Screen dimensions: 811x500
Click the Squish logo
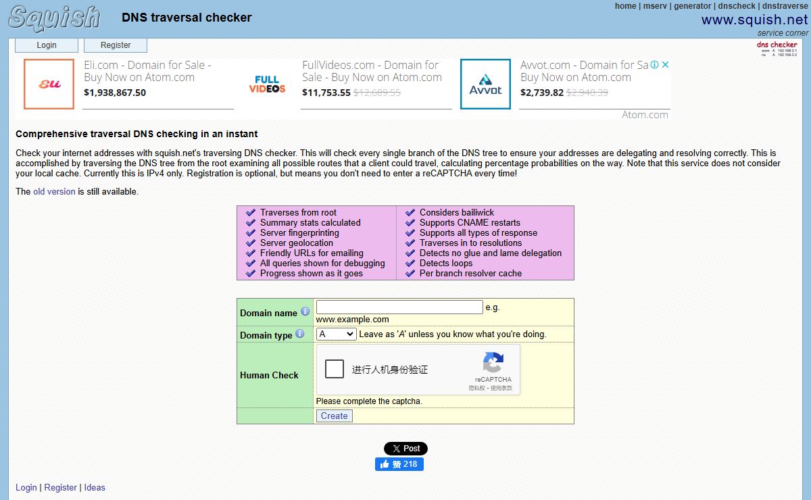pos(55,18)
